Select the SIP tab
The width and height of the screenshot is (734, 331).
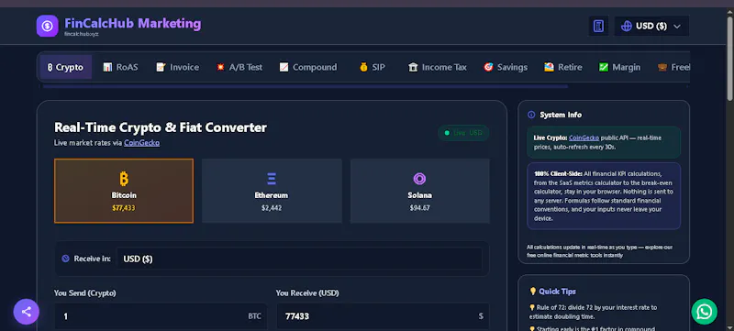373,67
